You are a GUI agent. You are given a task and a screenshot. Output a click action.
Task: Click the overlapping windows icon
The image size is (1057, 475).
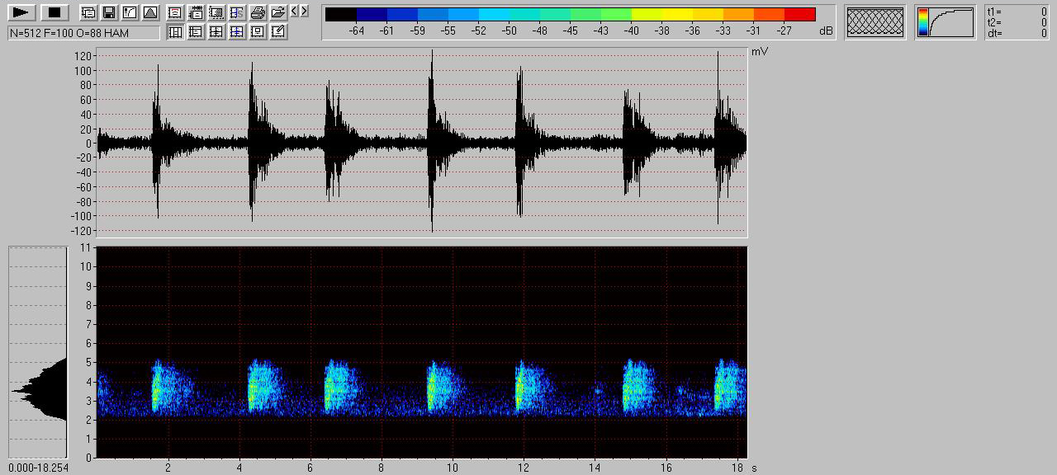[x=88, y=12]
